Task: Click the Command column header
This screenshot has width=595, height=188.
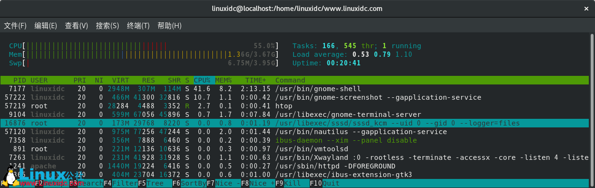Action: (x=290, y=80)
